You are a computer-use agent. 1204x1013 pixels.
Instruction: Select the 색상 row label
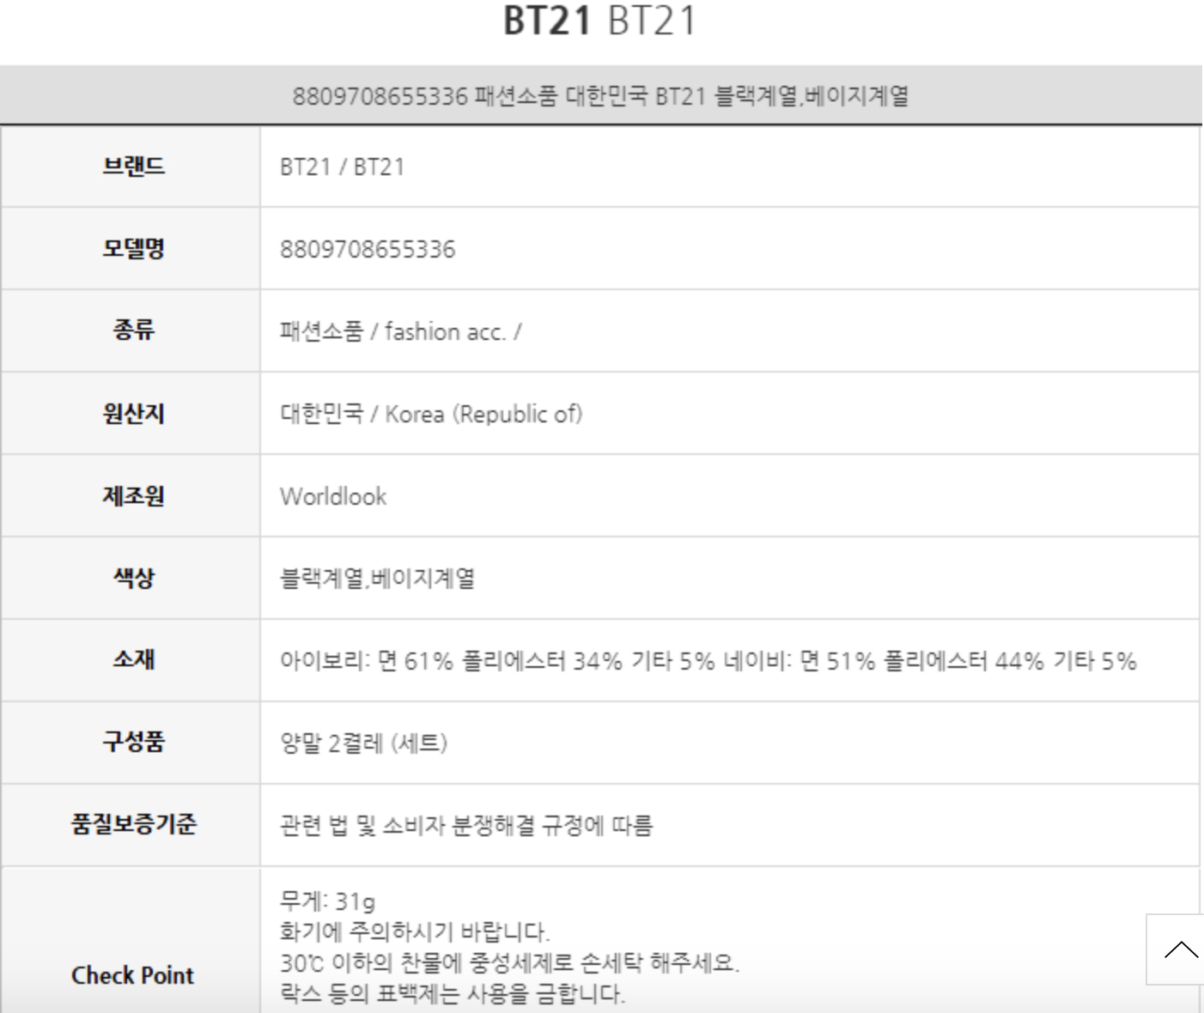point(133,578)
